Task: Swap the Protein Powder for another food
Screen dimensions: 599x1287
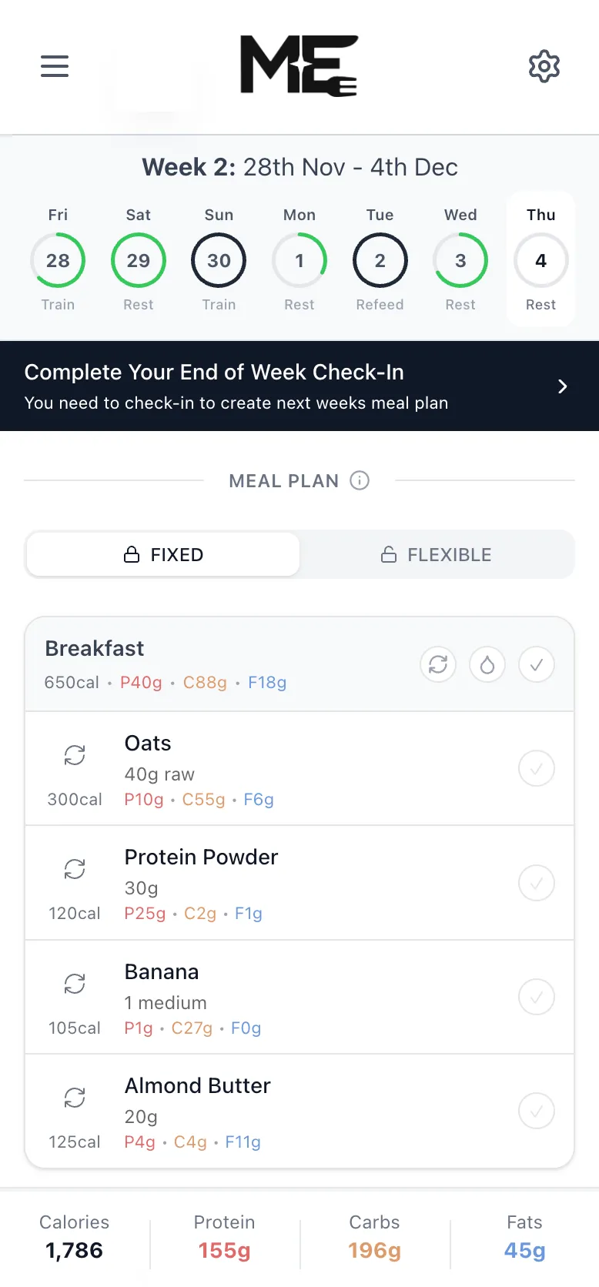Action: tap(74, 869)
